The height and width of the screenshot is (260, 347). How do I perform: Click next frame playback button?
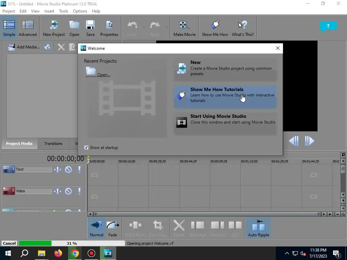coord(309,141)
